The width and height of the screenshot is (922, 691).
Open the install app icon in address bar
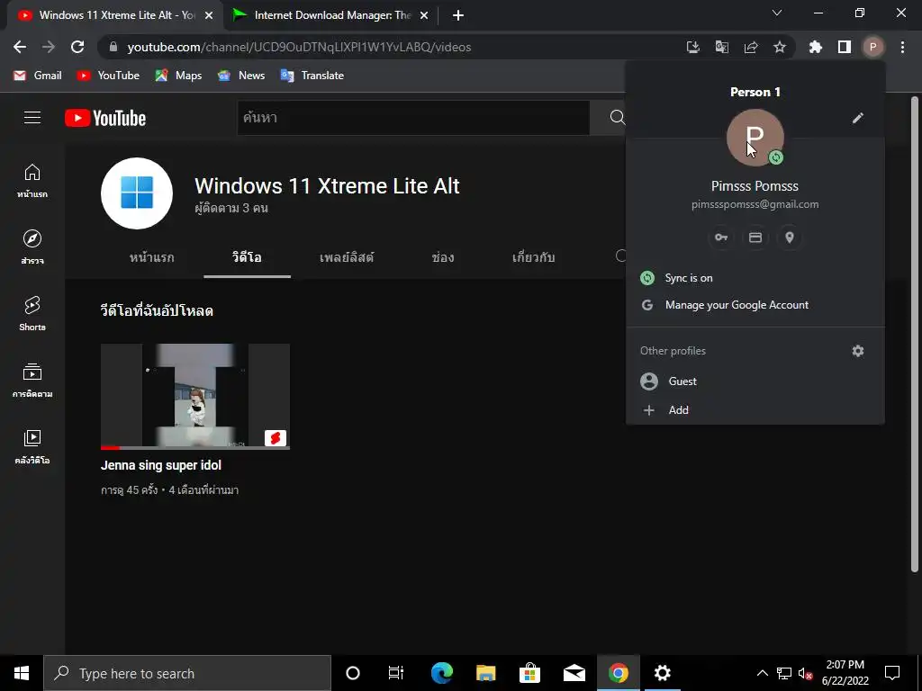pyautogui.click(x=693, y=47)
